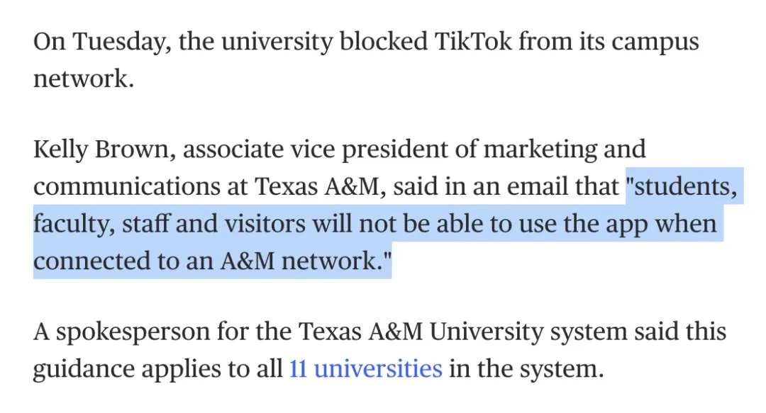Click highlighted word "faculty," in the quote
This screenshot has height=413, width=766.
point(73,224)
